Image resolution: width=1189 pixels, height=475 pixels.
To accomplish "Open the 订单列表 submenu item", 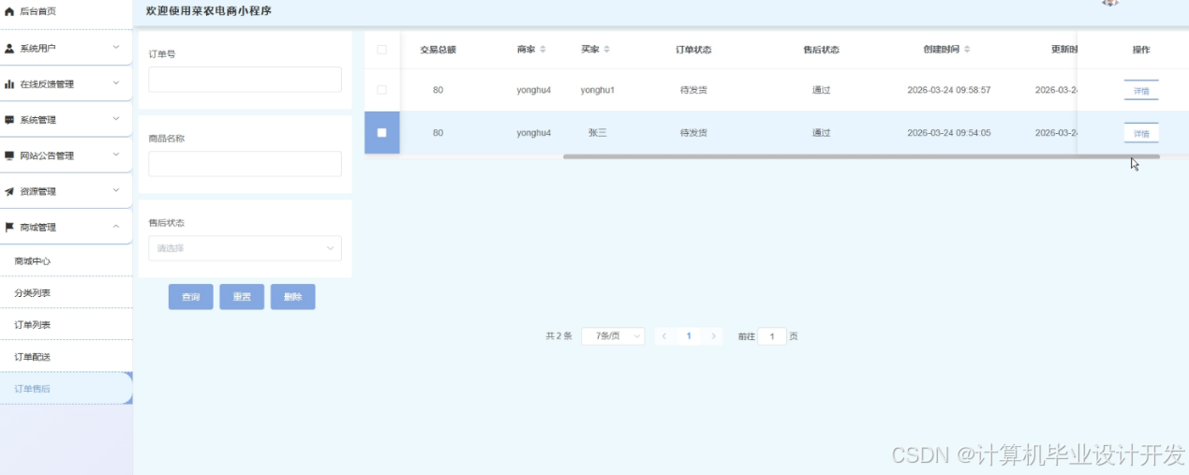I will coord(66,325).
